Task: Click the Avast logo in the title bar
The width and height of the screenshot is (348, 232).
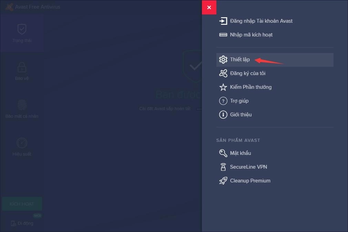Action: point(9,7)
